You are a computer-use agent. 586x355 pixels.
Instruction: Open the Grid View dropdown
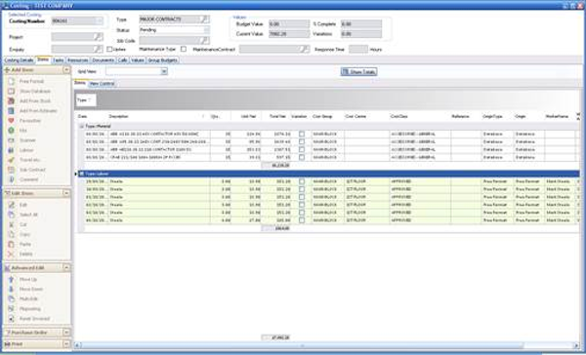coord(164,71)
